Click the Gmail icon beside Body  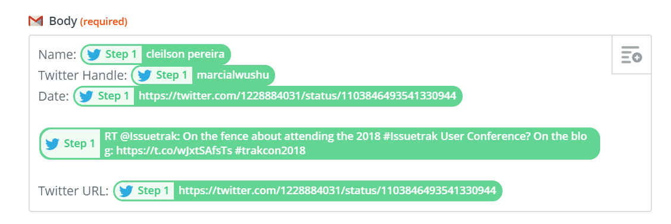click(x=36, y=21)
